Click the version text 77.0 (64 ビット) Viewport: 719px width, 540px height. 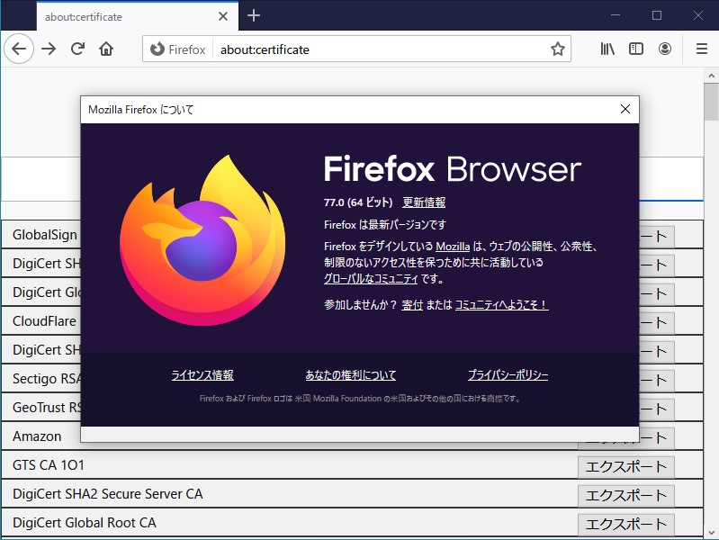click(x=358, y=202)
